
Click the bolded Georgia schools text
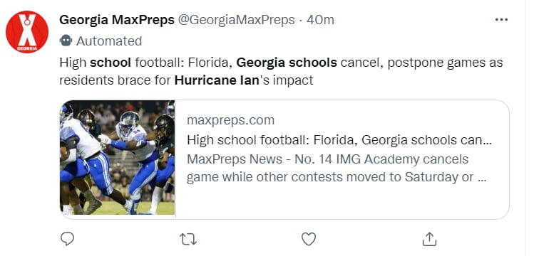point(287,63)
